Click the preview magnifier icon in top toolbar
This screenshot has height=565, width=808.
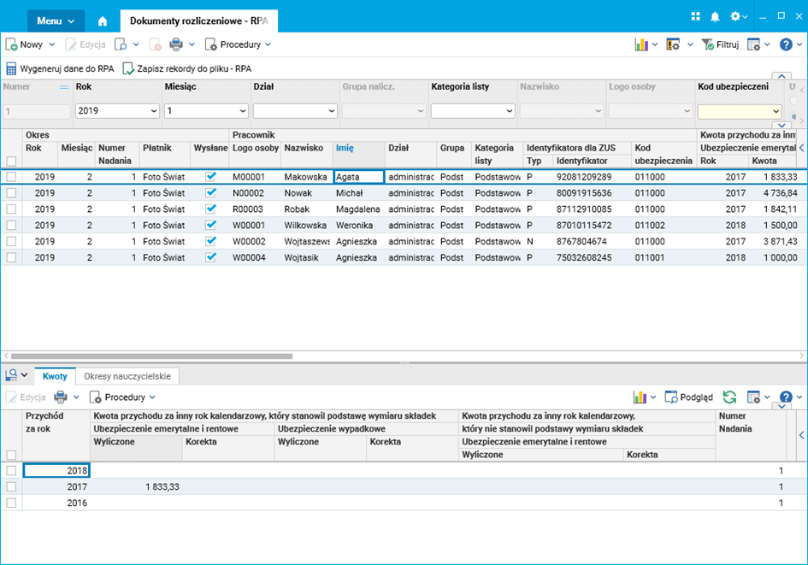pyautogui.click(x=121, y=44)
